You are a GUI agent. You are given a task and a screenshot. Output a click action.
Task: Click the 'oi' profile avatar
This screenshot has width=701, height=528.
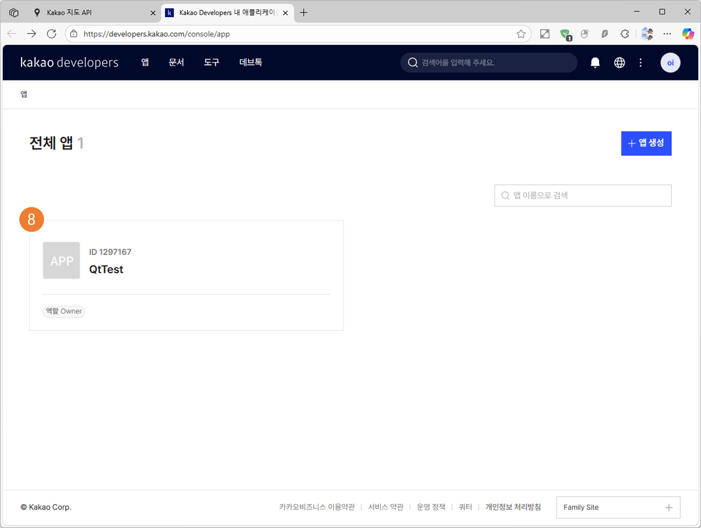pos(671,62)
